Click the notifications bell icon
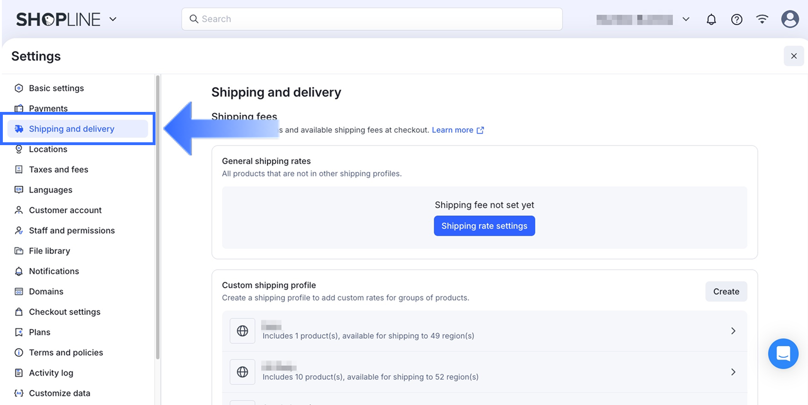The width and height of the screenshot is (808, 405). pyautogui.click(x=711, y=19)
